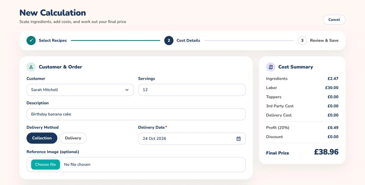Click the Toppers label in Cost Summary
This screenshot has height=185, width=365.
click(x=274, y=97)
